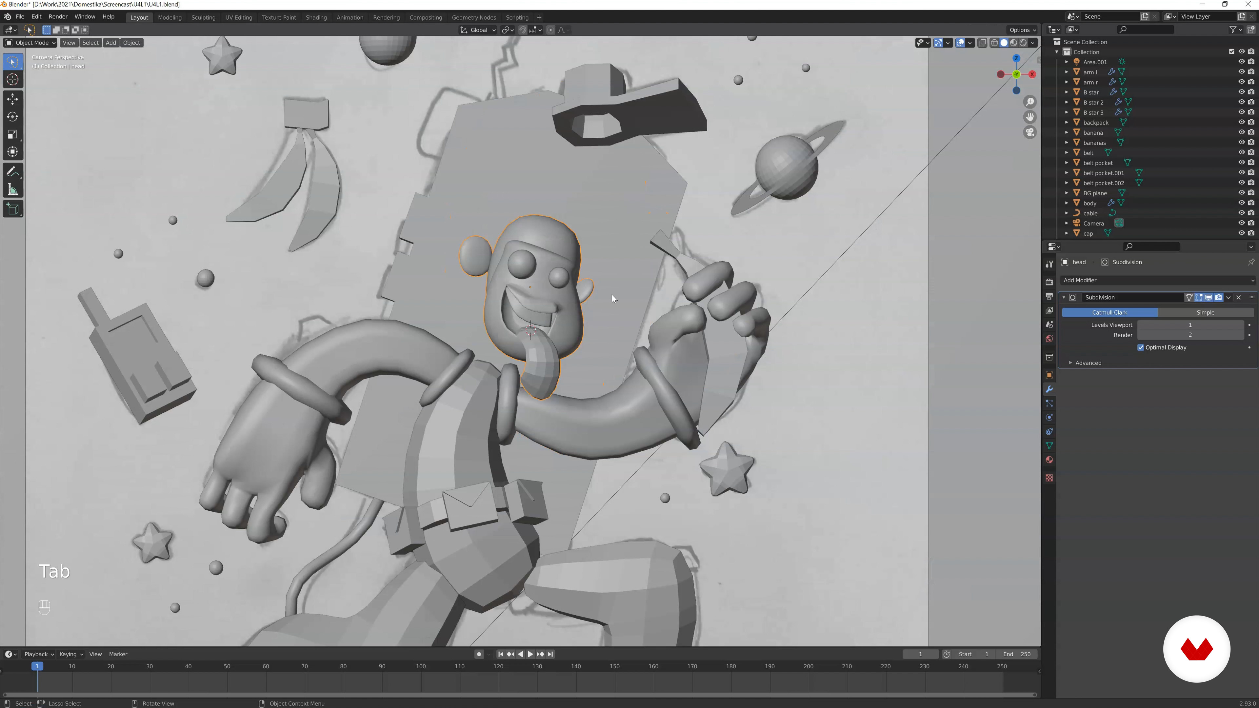Select the Cursor tool in toolbar
1259x708 pixels.
coord(13,80)
